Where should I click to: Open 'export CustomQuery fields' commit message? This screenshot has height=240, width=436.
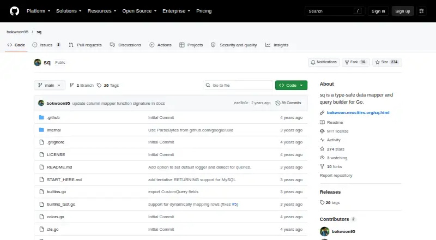[x=173, y=191]
